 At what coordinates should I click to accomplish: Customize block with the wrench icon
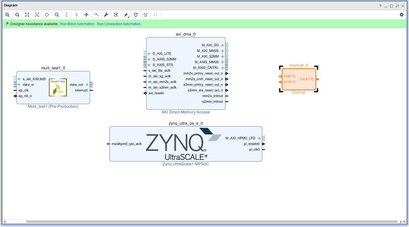point(106,15)
